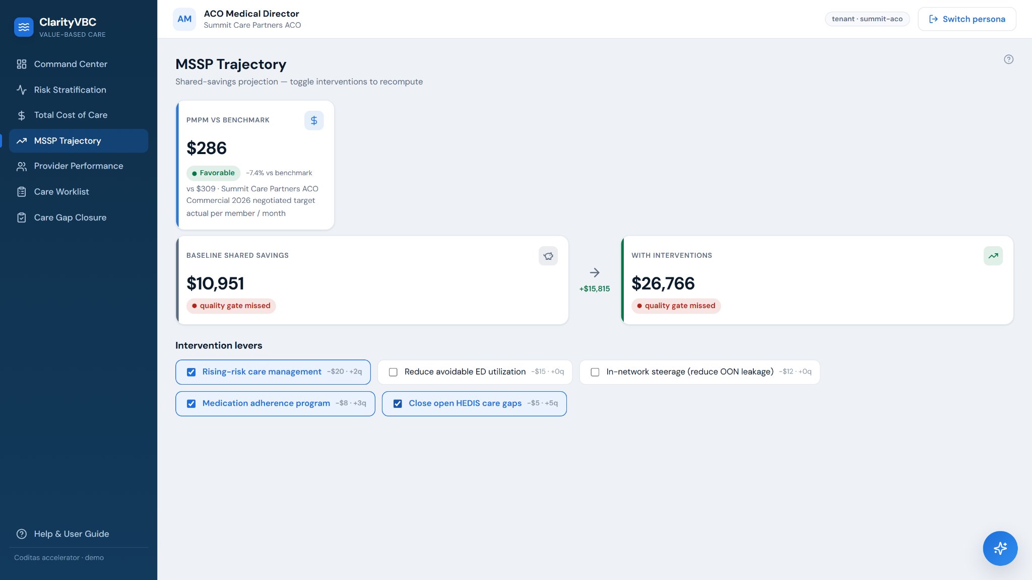Click the $26,766 with interventions value

point(663,283)
